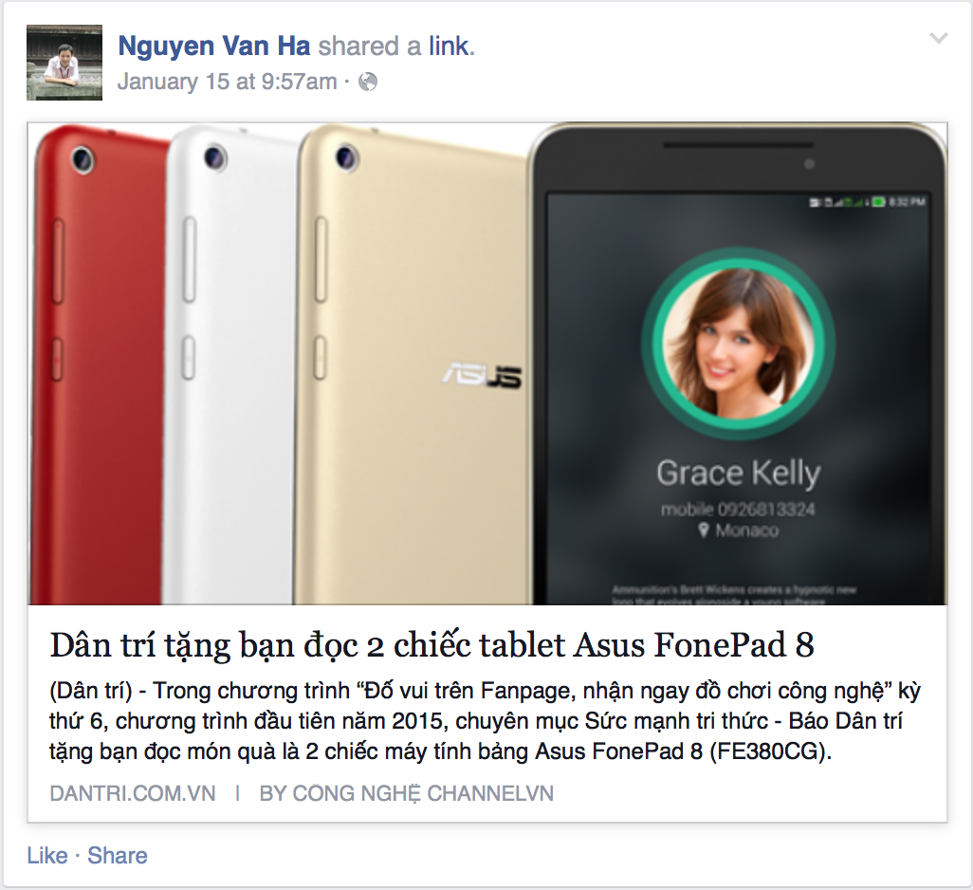Click the ASUS logo on the gold tablet
This screenshot has height=890, width=973.
(483, 377)
